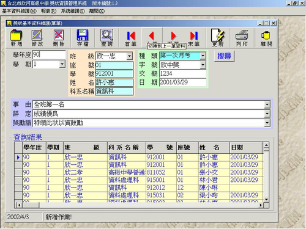This screenshot has width=306, height=229.
Task: Click the 列印 (print) printer icon
Action: [242, 38]
